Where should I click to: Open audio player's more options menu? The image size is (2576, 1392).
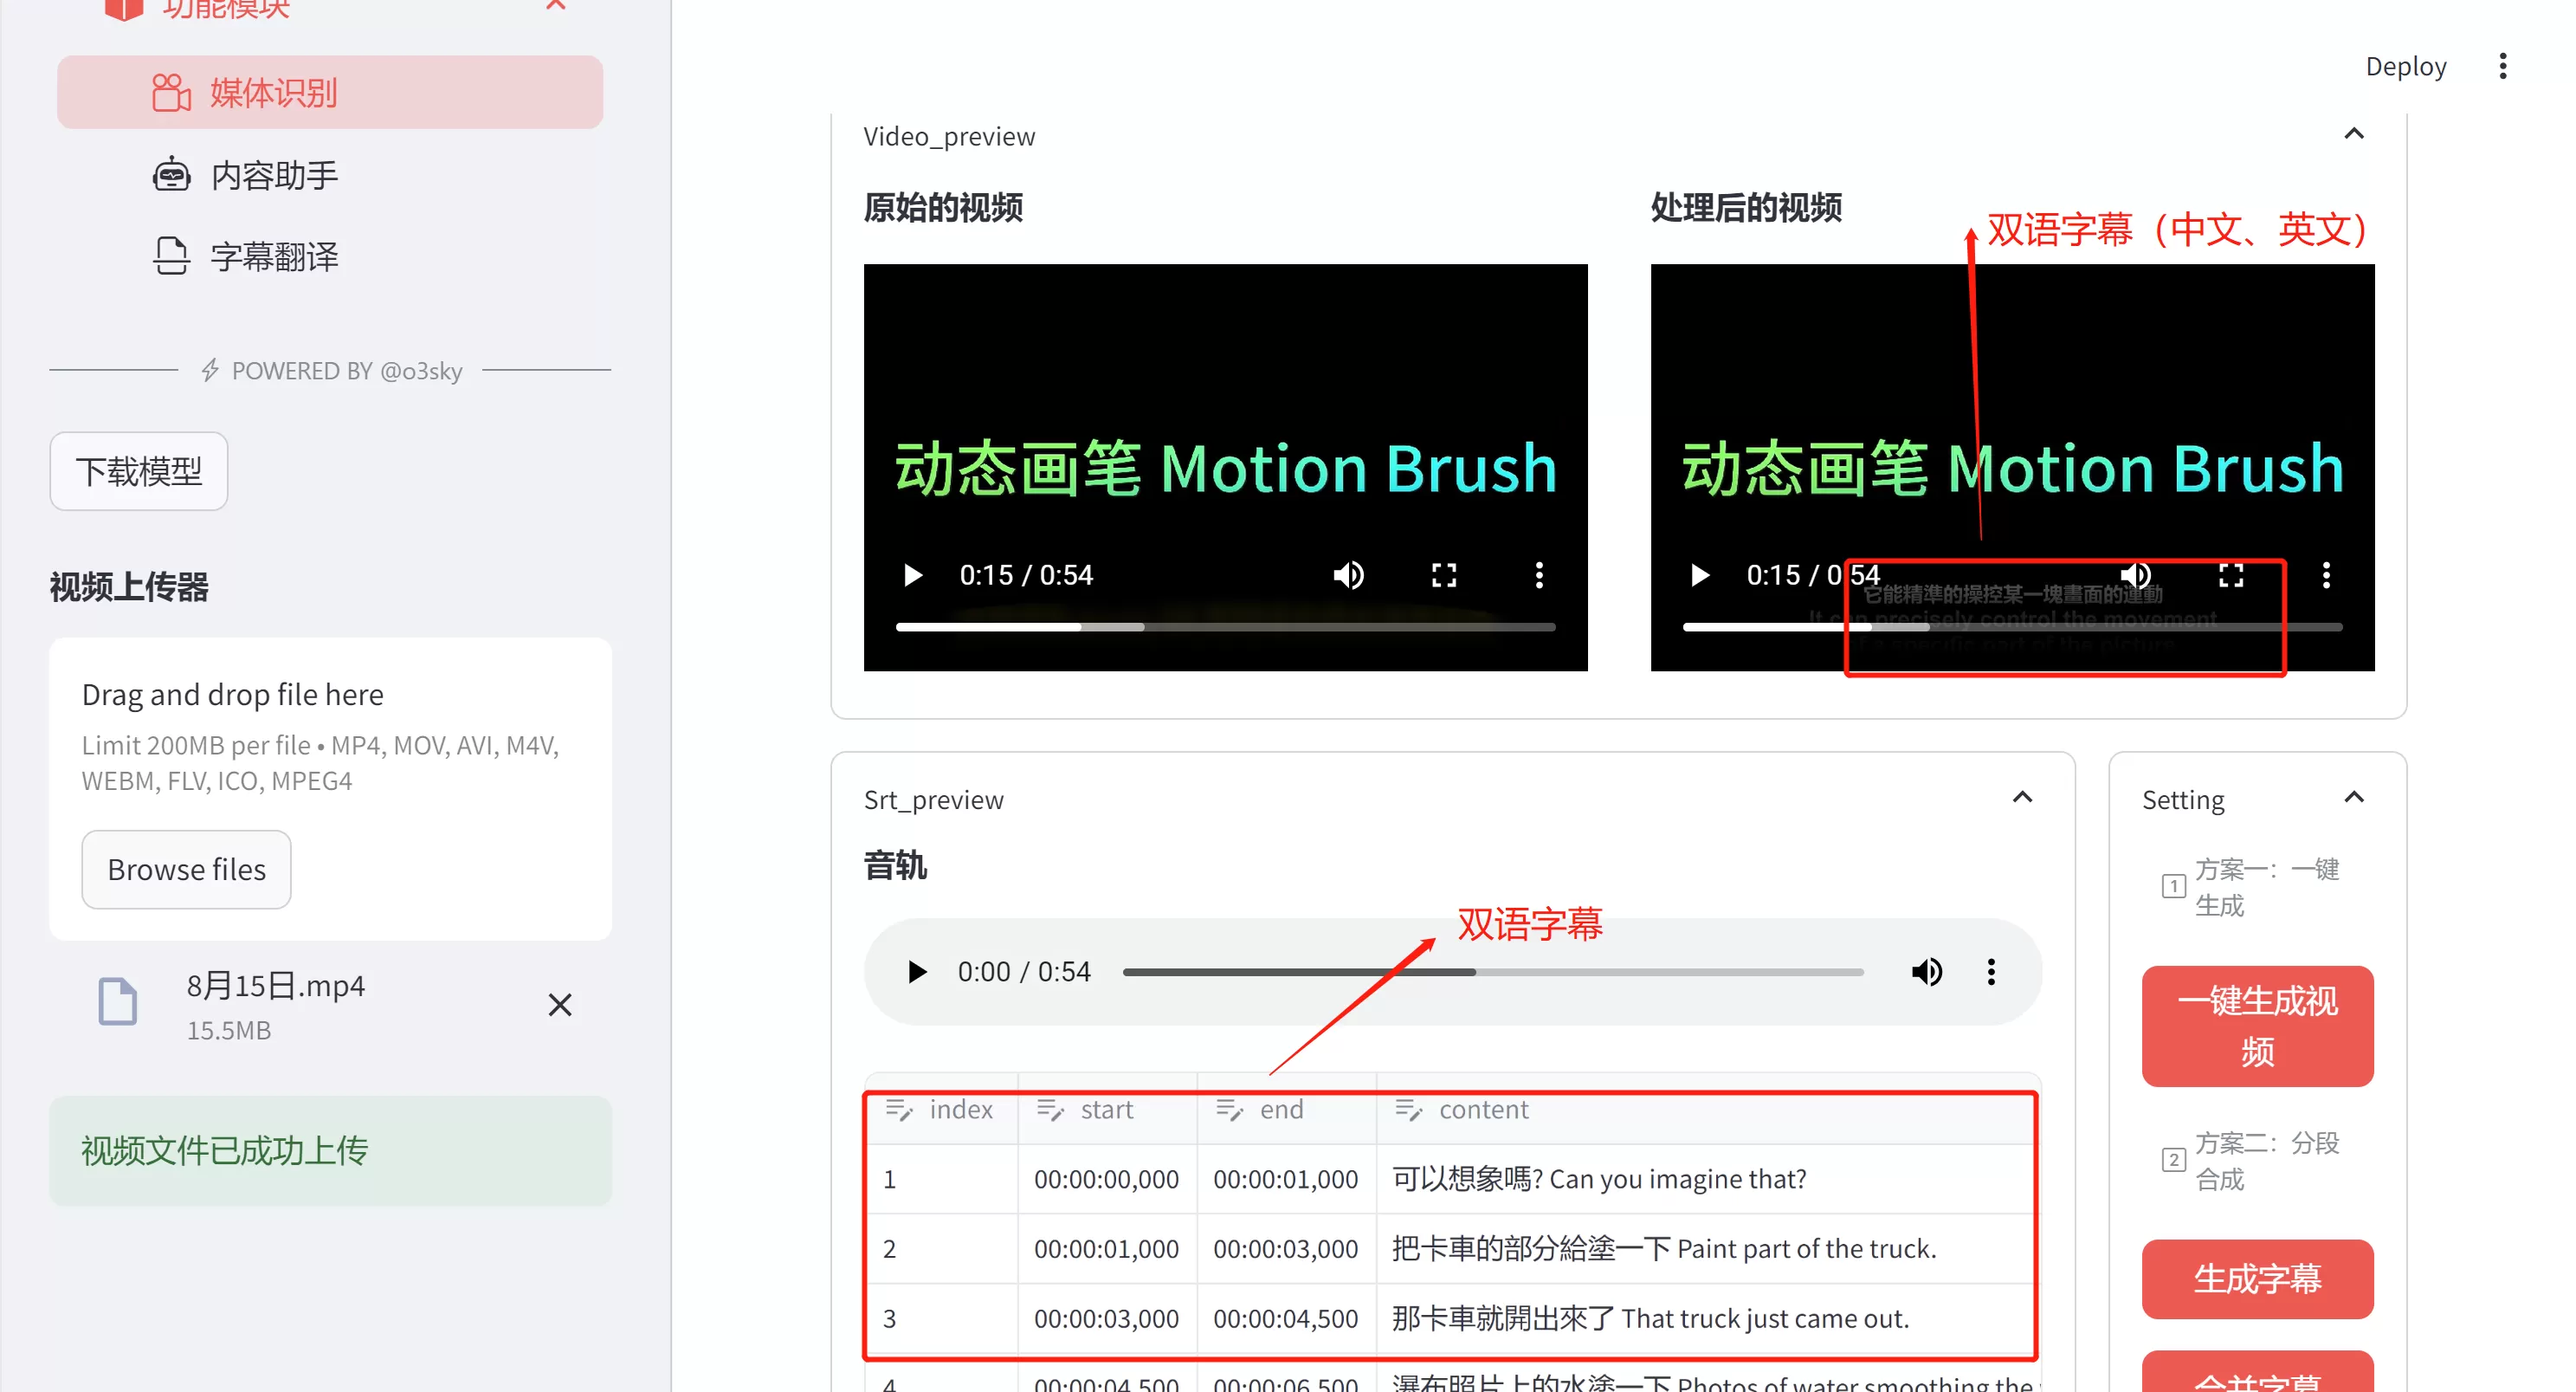pyautogui.click(x=1991, y=972)
